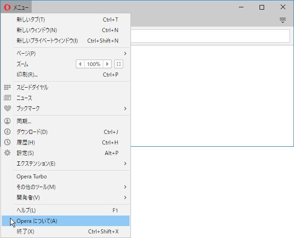Expand the エクステンション(E) submenu arrow
This screenshot has width=294, height=238.
click(125, 164)
